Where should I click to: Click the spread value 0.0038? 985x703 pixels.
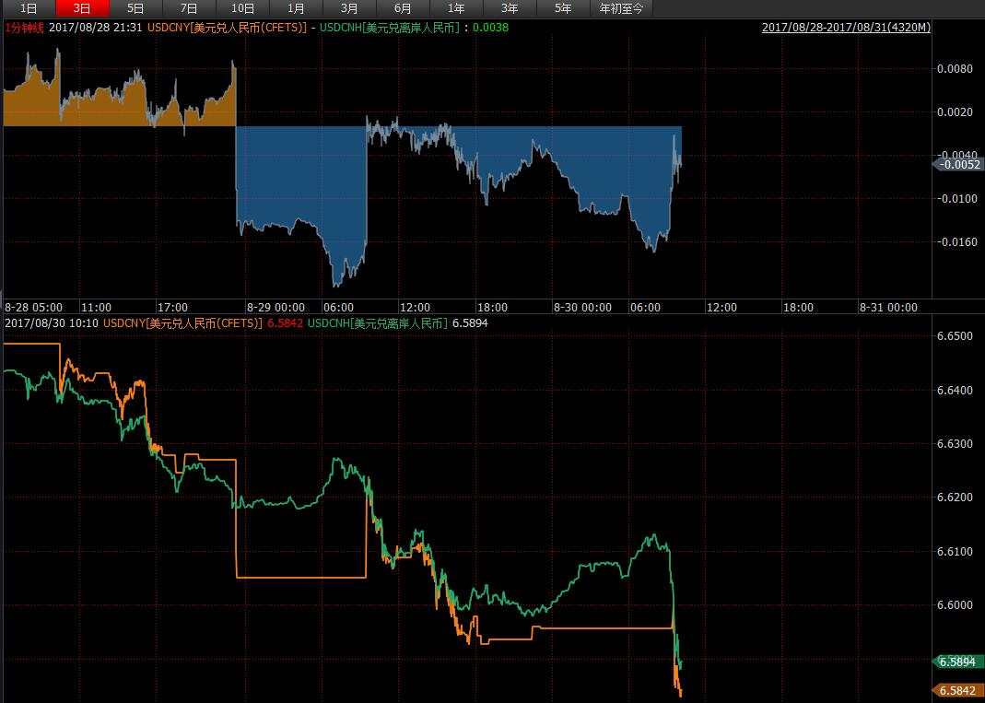[x=490, y=28]
